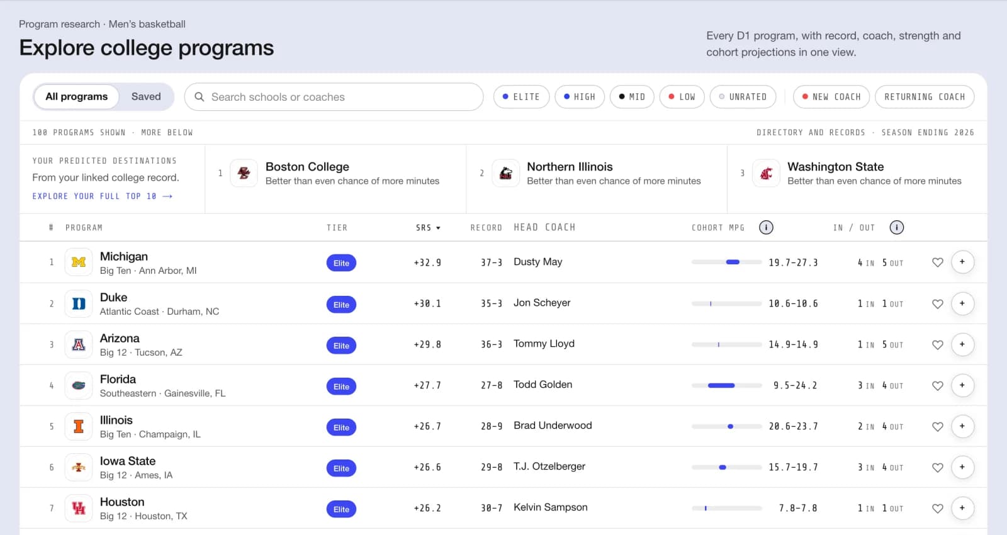
Task: Click the Florida Gators logo
Action: point(79,385)
